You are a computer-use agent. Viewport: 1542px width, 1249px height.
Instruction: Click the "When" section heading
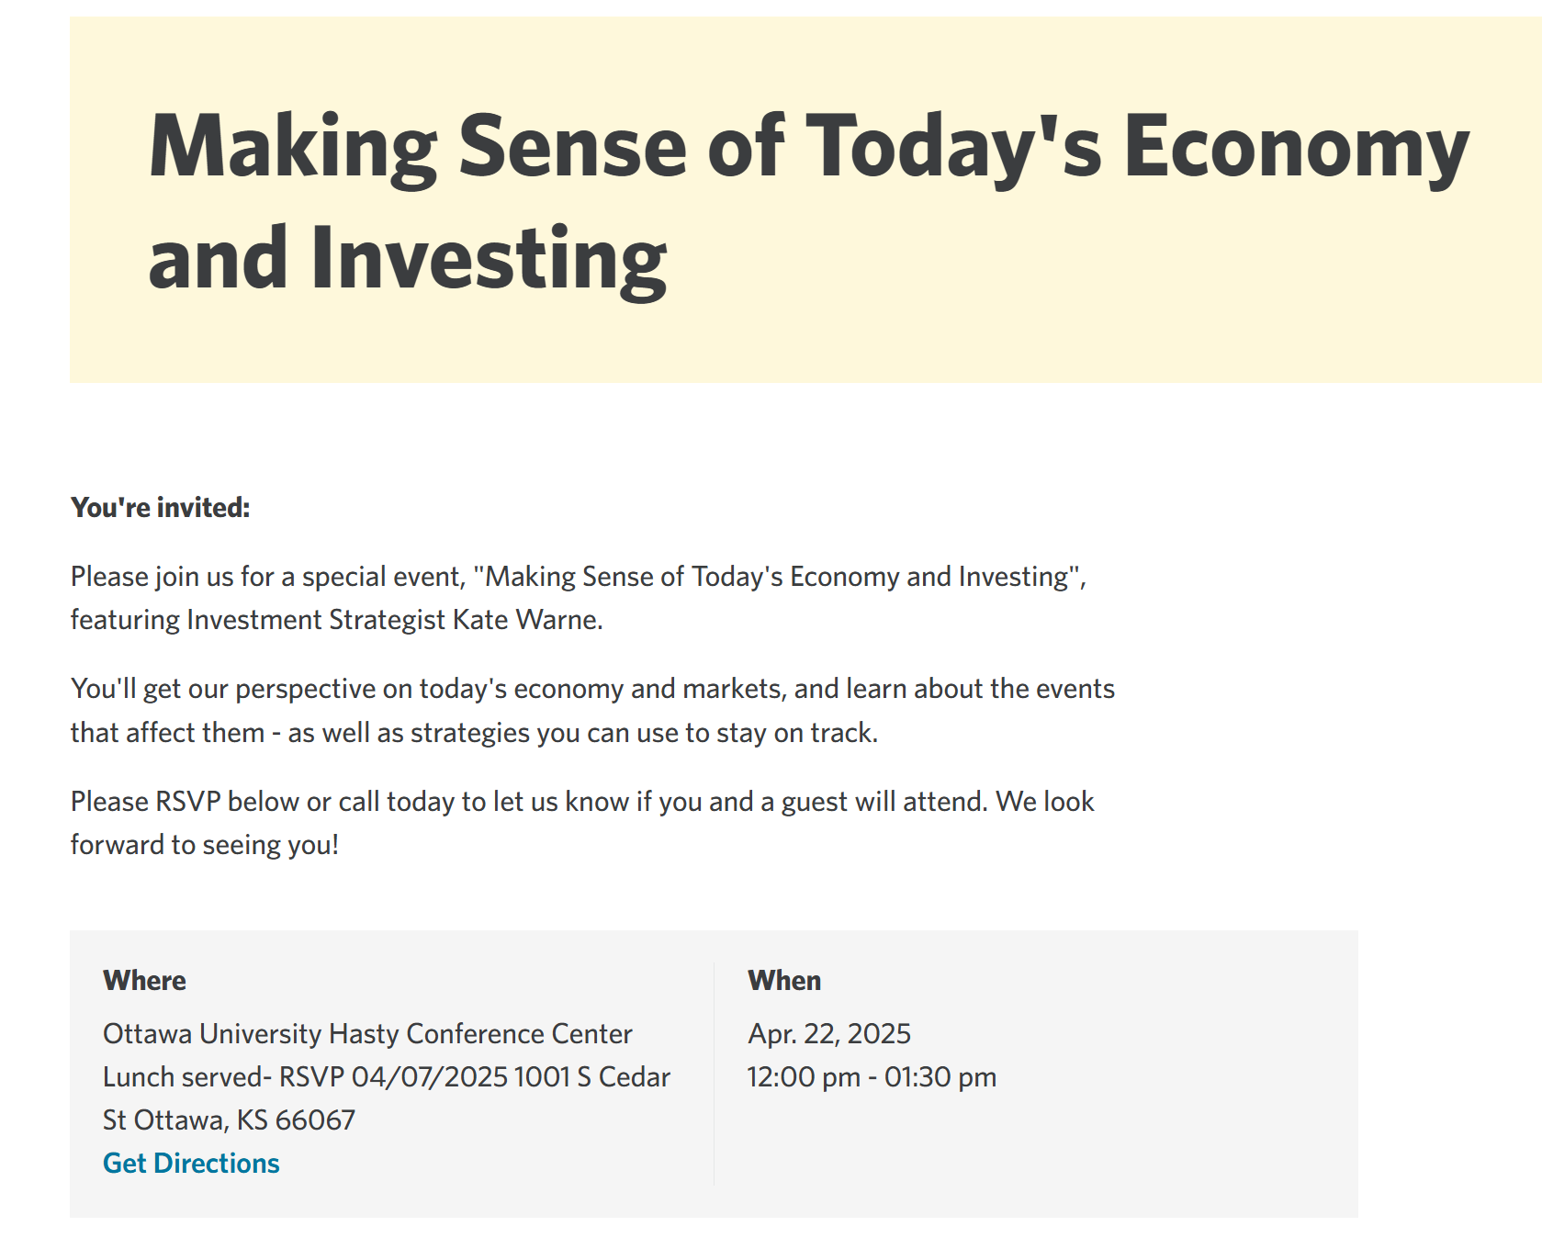(x=784, y=981)
